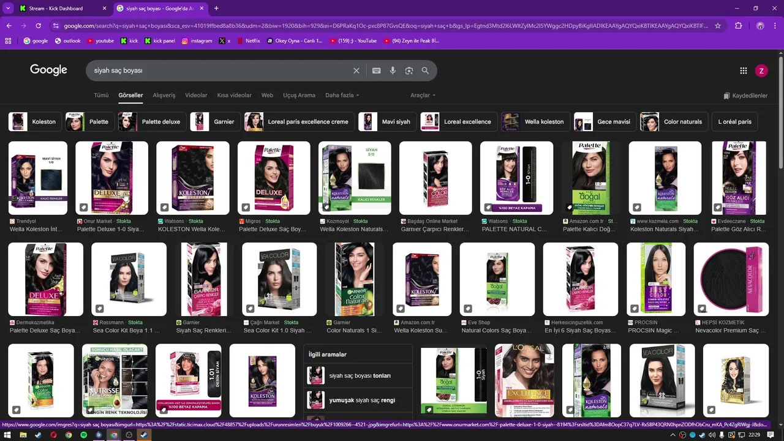Filter images by Color naturals chip
The width and height of the screenshot is (784, 441).
point(674,122)
